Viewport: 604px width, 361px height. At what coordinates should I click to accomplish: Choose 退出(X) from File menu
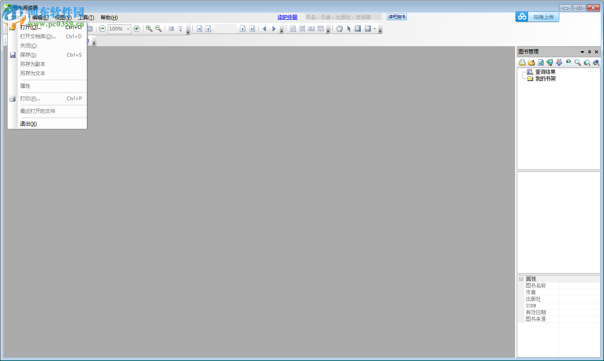click(47, 123)
